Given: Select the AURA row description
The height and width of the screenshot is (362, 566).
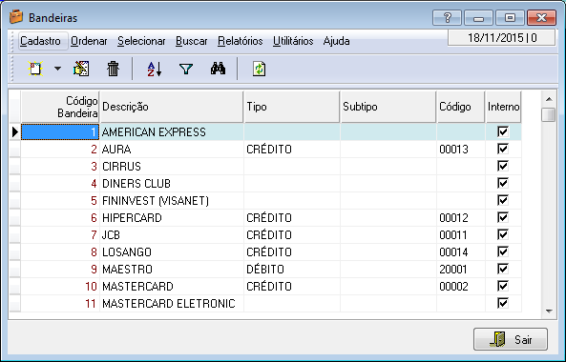Looking at the screenshot, I should 172,150.
